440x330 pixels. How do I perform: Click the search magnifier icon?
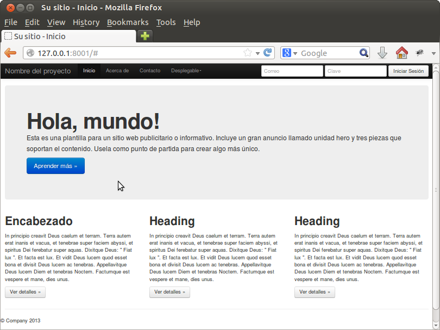click(x=364, y=53)
